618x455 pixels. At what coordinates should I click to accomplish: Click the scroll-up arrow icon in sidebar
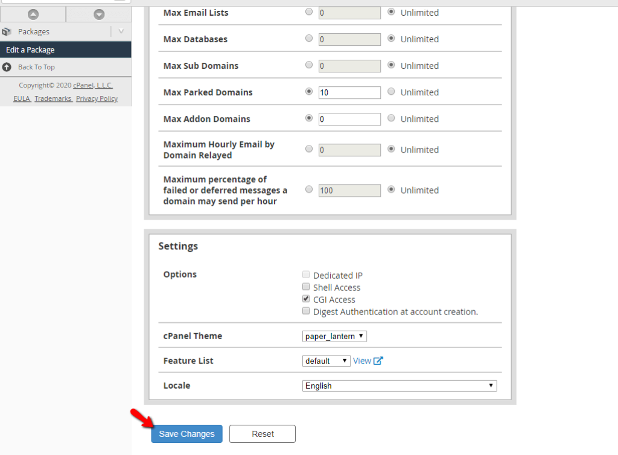point(33,14)
